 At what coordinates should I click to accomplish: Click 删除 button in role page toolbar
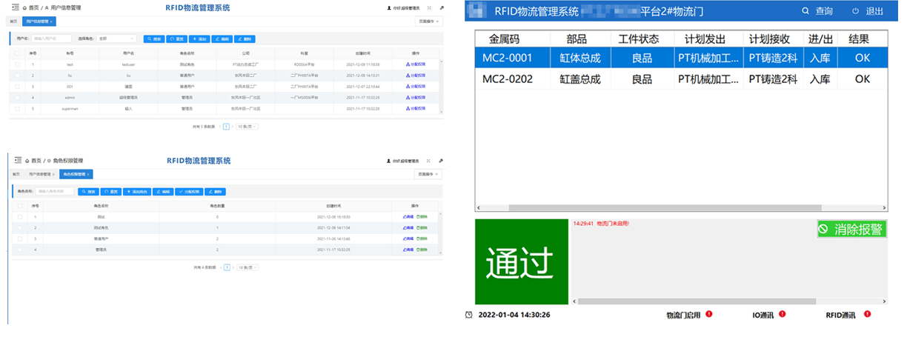click(216, 191)
